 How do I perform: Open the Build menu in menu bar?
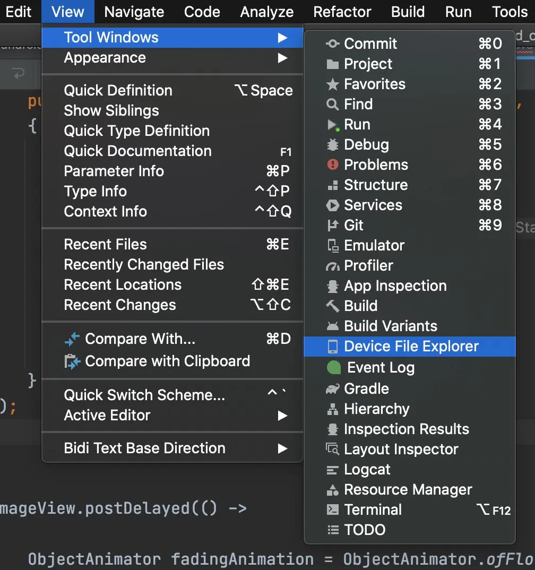(408, 12)
